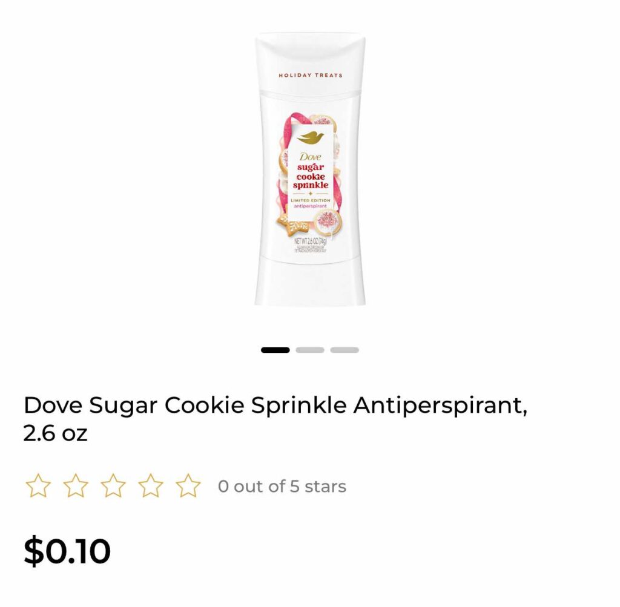Click the star-shaped cookie on the package
The height and width of the screenshot is (607, 620).
click(292, 225)
